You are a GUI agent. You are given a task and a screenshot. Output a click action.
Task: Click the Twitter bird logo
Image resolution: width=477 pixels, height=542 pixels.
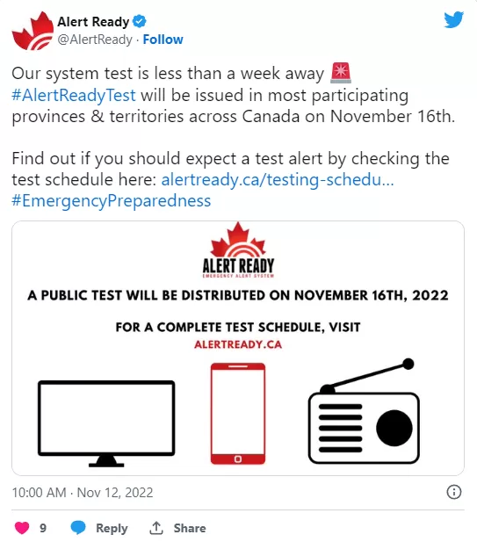[454, 19]
